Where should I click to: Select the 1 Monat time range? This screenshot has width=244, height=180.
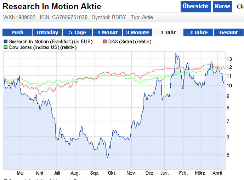coord(107,32)
